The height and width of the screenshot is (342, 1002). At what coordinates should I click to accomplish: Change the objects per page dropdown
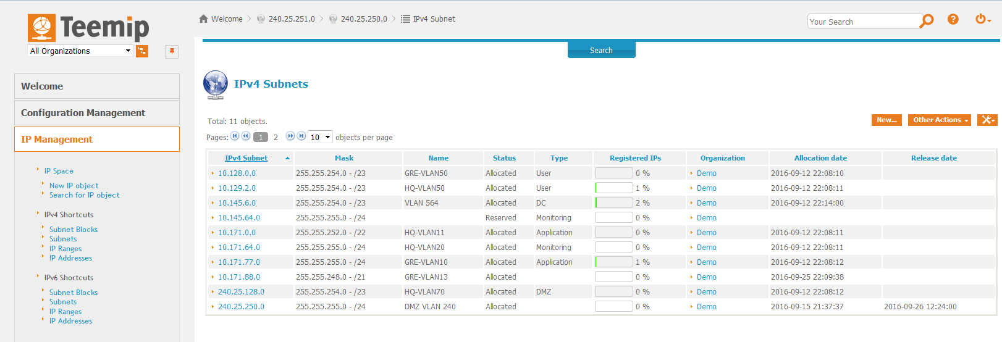pos(320,137)
